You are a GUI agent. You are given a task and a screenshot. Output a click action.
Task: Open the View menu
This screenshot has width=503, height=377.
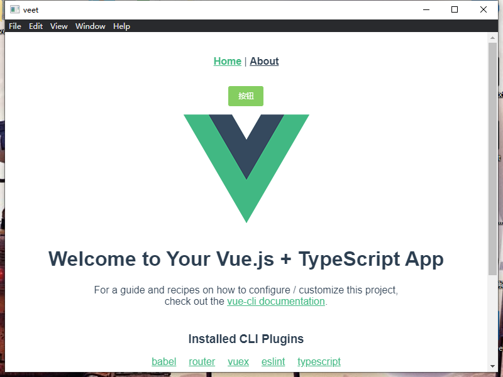pyautogui.click(x=58, y=26)
